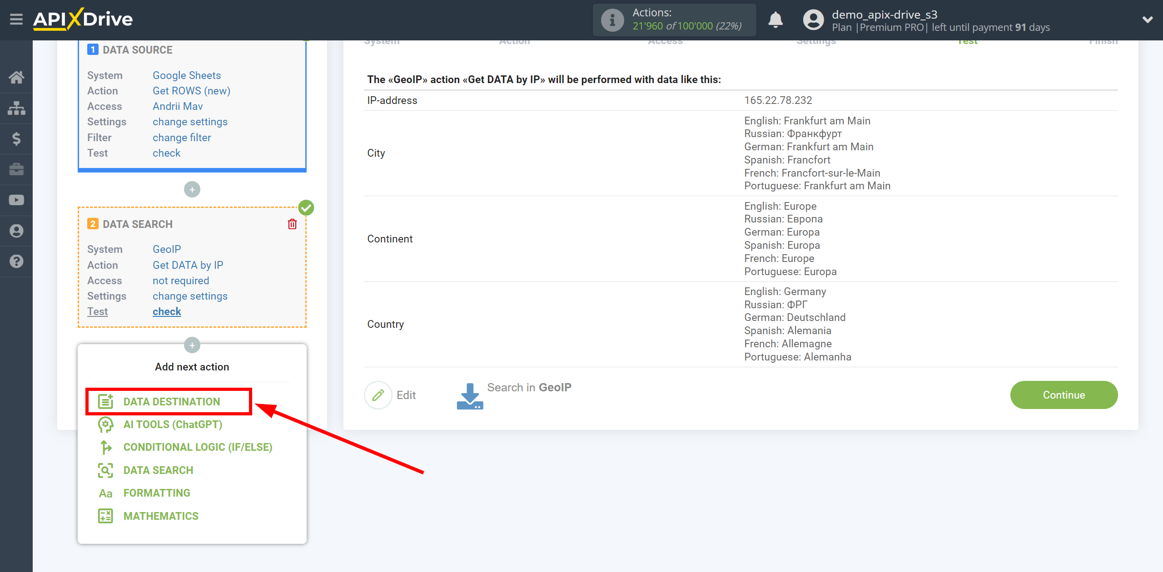Click English: Frankfurt am Main text

pyautogui.click(x=807, y=121)
